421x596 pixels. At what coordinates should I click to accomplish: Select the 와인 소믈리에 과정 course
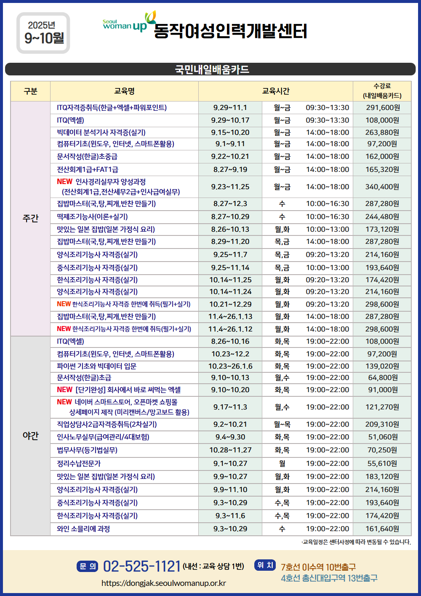83,529
